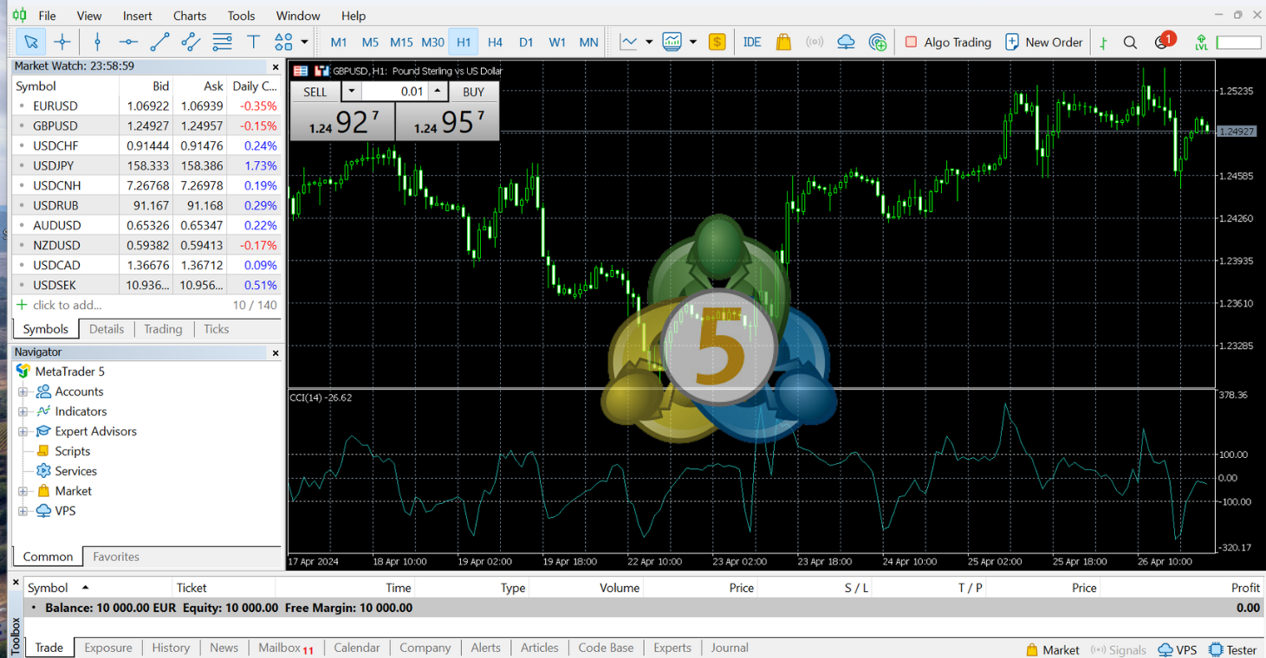Viewport: 1266px width, 658px height.
Task: Switch chart to MN timeframe
Action: pyautogui.click(x=588, y=42)
